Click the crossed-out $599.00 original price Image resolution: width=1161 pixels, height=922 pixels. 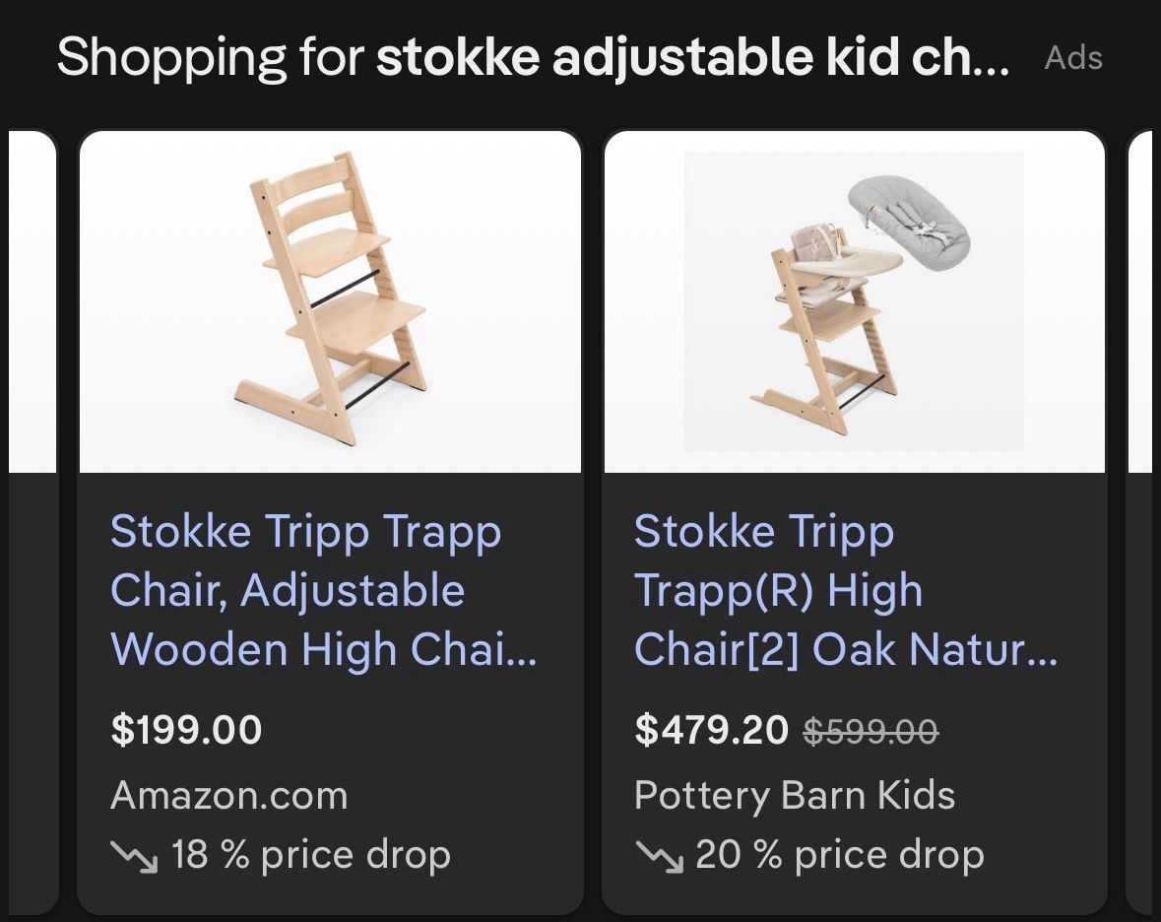(x=871, y=732)
